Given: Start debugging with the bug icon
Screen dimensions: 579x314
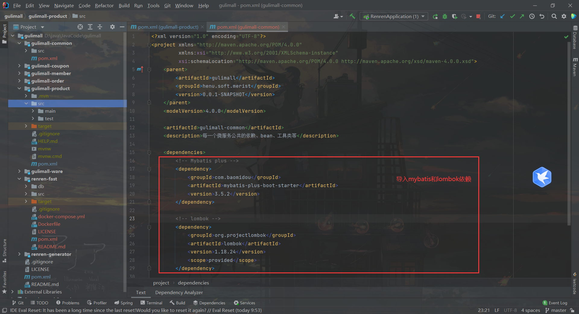Looking at the screenshot, I should click(x=445, y=17).
